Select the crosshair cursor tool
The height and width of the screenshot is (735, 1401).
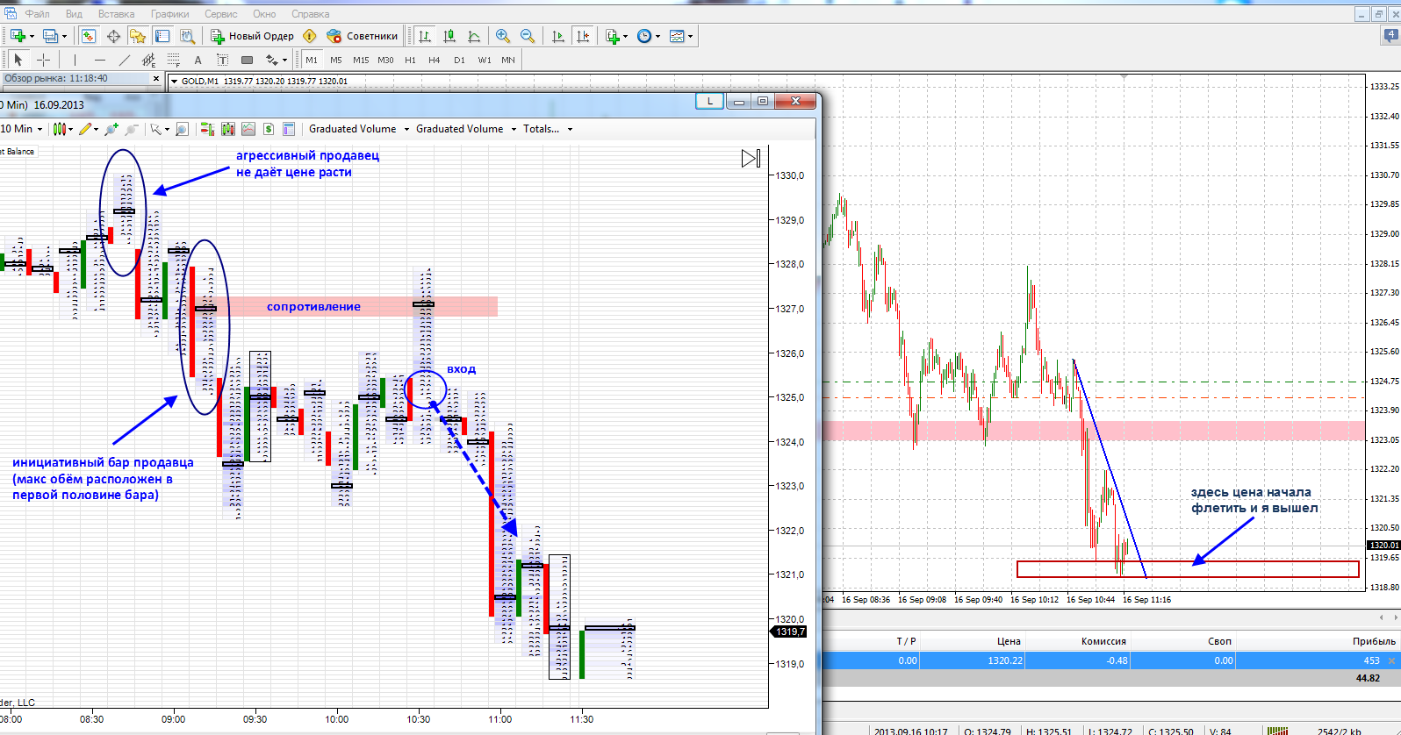pos(43,60)
